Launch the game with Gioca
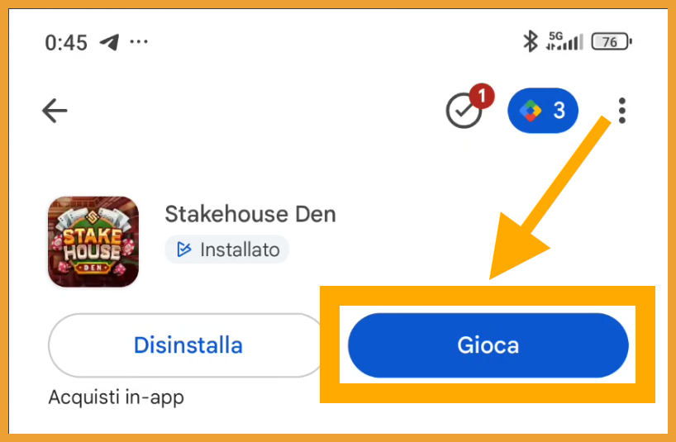The width and height of the screenshot is (676, 442). 488,345
